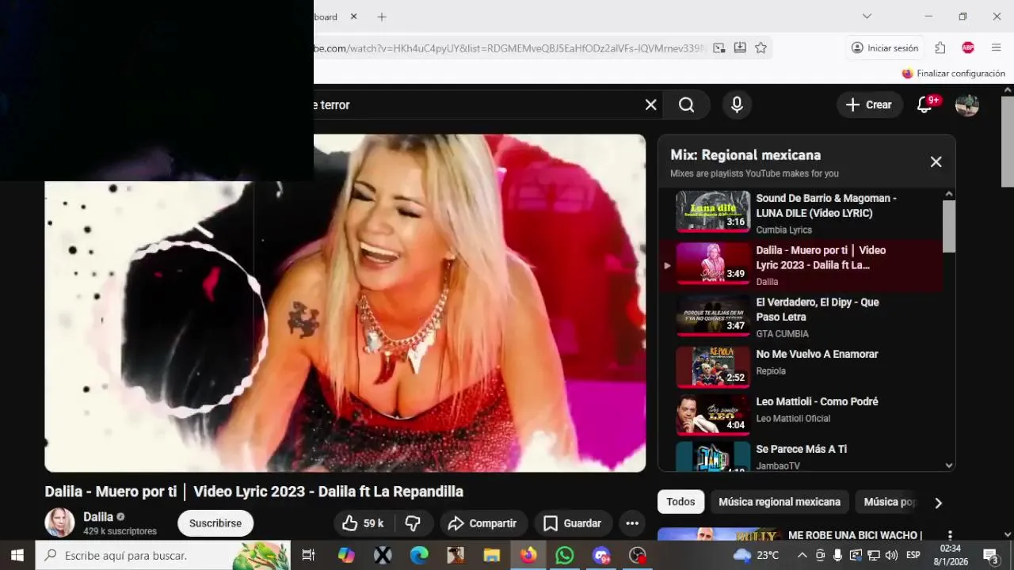Open the account avatar menu

point(966,104)
